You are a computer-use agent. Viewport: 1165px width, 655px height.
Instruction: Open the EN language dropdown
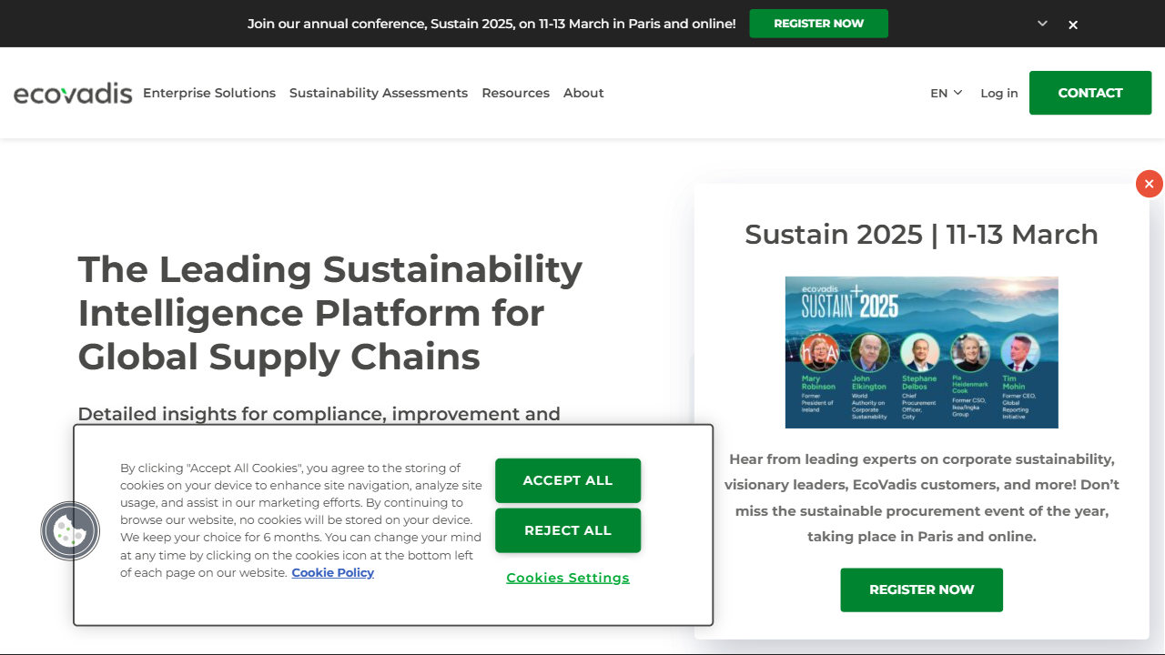click(947, 93)
